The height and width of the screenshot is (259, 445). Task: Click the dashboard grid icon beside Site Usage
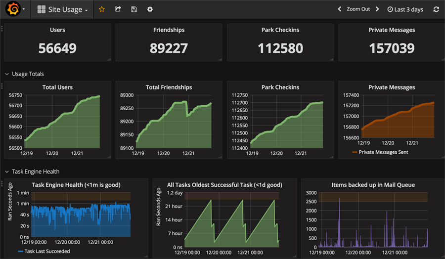[x=42, y=9]
